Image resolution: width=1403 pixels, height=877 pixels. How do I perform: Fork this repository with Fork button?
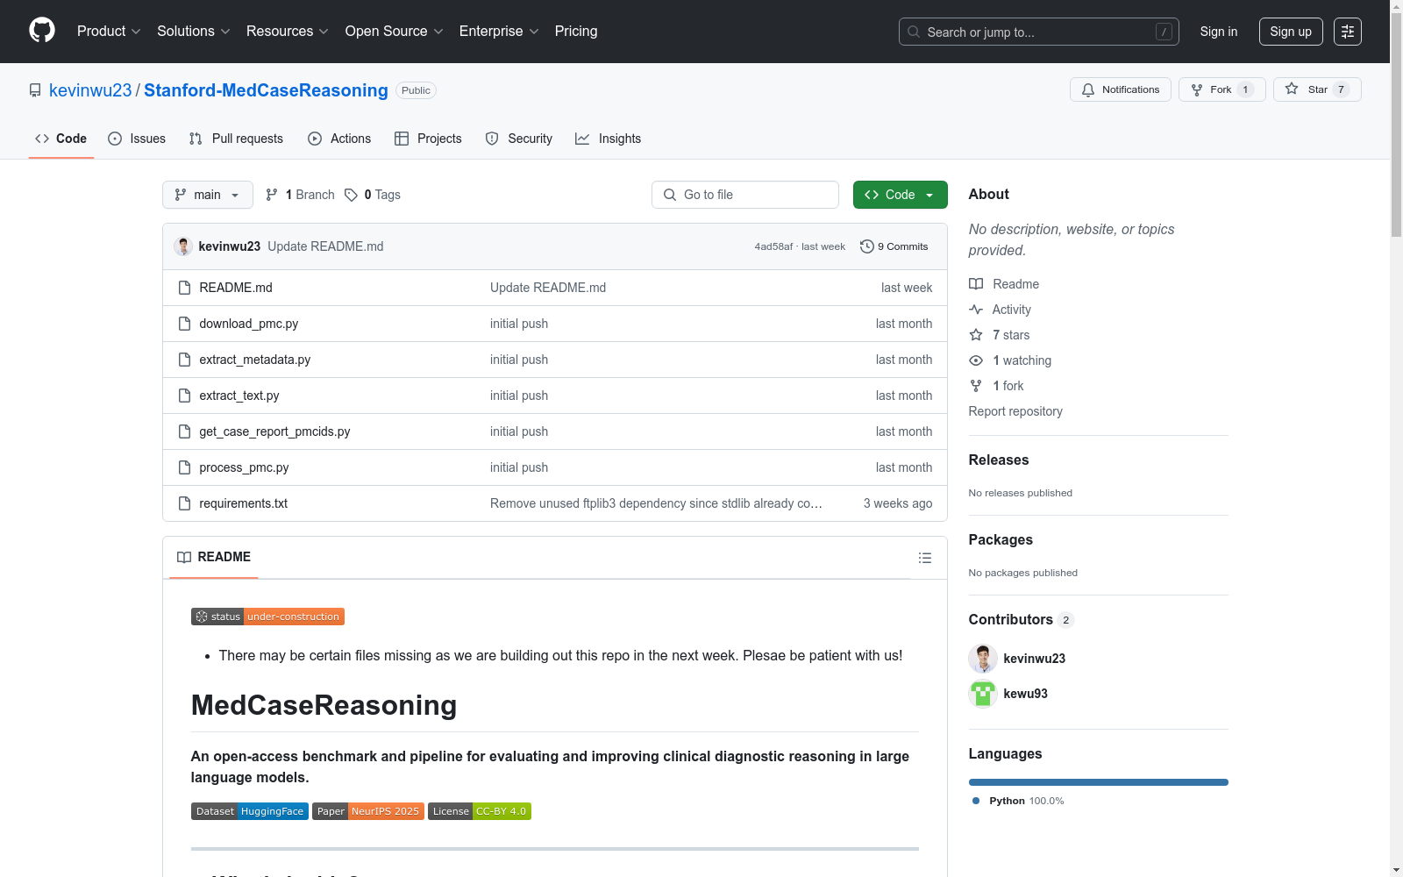point(1222,89)
